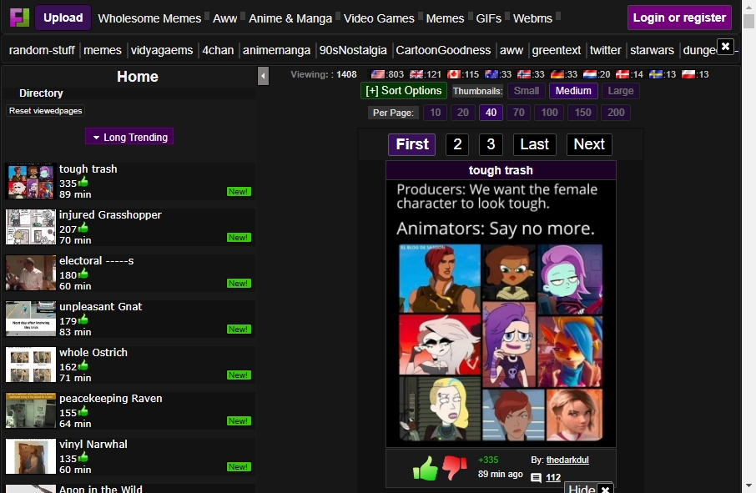This screenshot has height=493, width=756.
Task: Open the vinyl Narwhal thumbnail
Action: [x=31, y=456]
